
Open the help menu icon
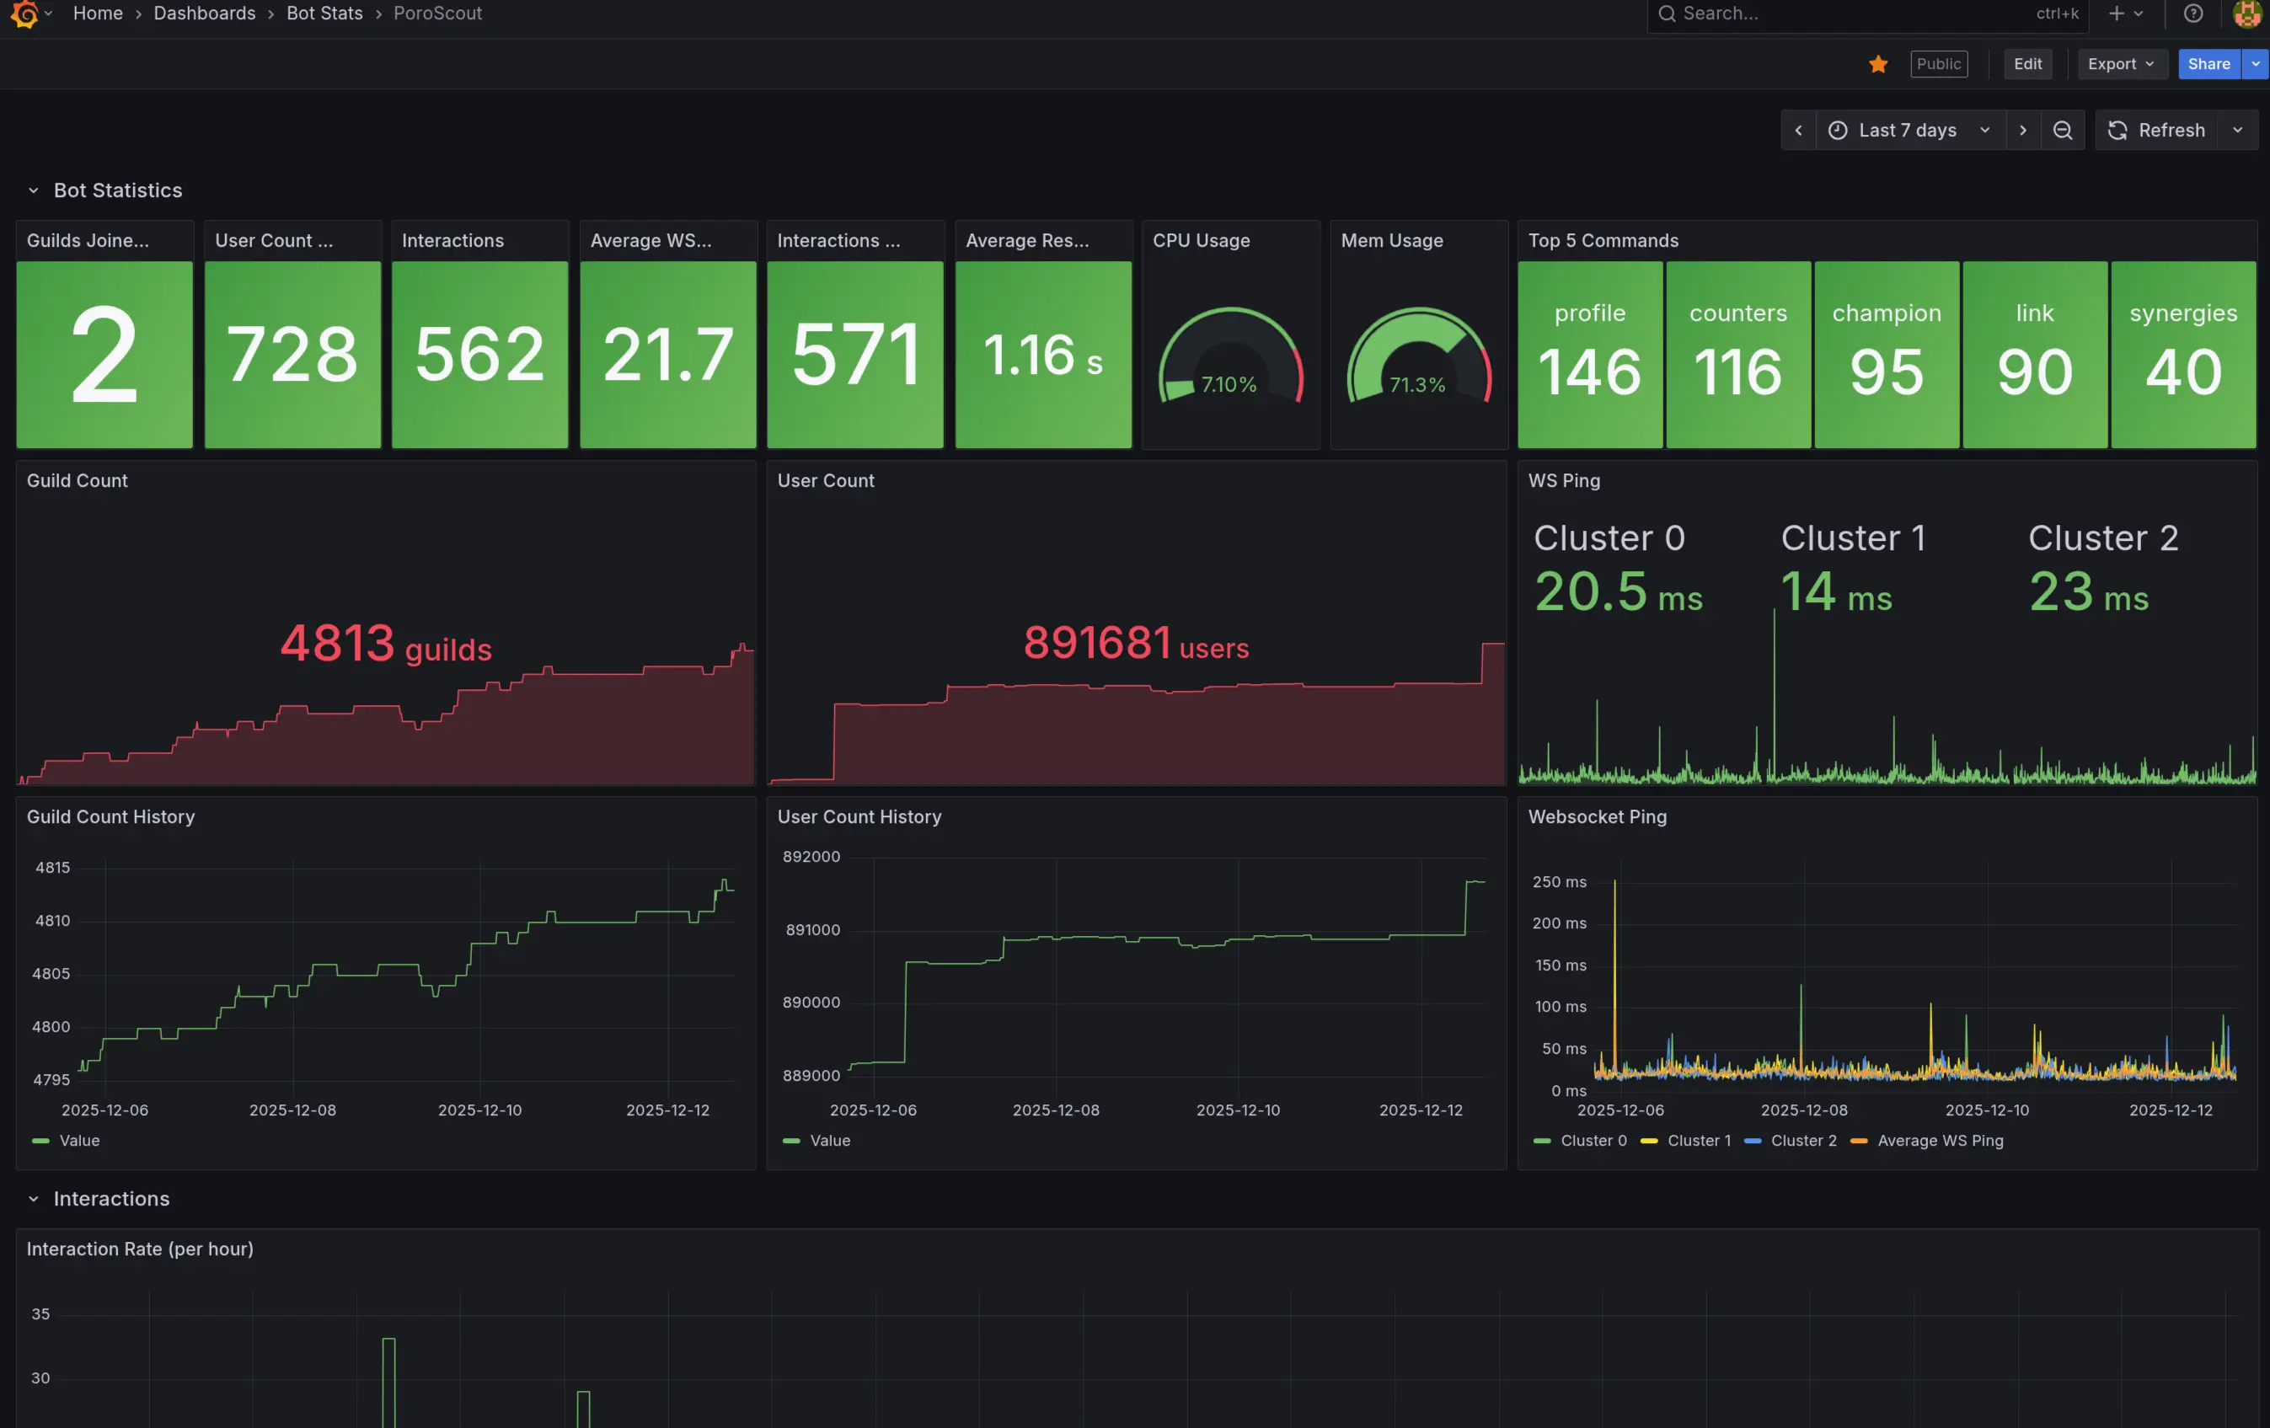point(2193,13)
